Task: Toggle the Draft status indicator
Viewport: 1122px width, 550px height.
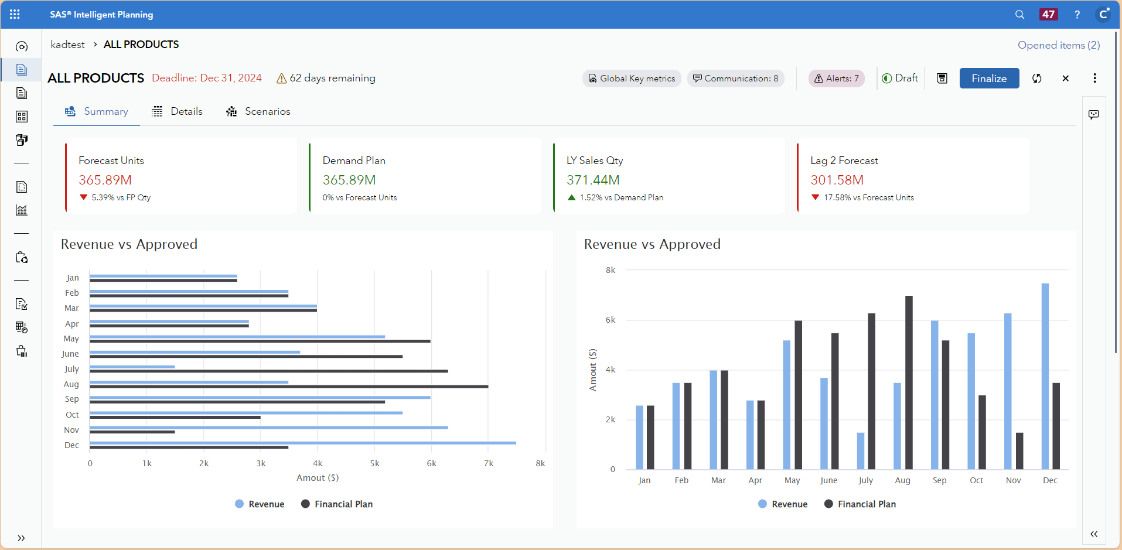Action: click(900, 78)
